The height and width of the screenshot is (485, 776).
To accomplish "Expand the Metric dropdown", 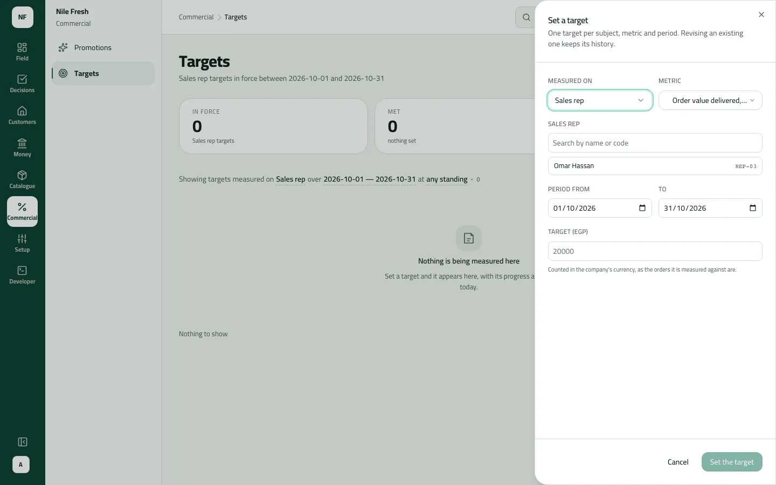I will pyautogui.click(x=710, y=100).
